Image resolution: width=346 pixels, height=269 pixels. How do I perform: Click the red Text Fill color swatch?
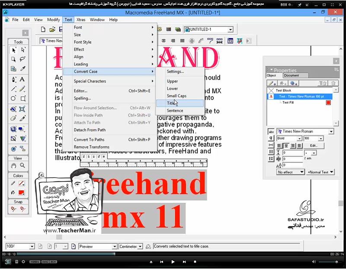click(328, 103)
